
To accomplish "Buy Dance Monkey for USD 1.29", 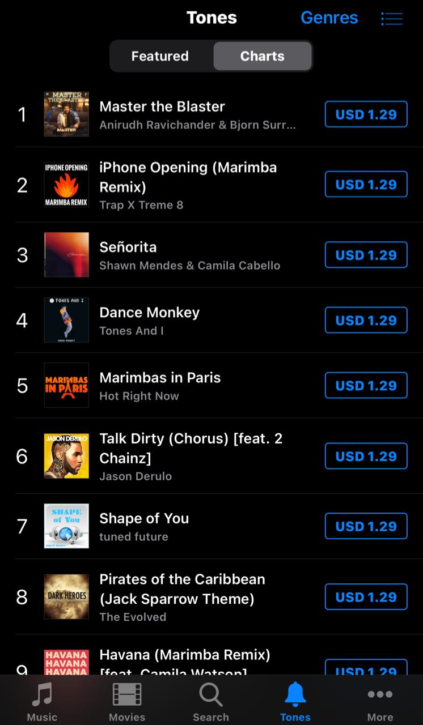I will click(366, 320).
